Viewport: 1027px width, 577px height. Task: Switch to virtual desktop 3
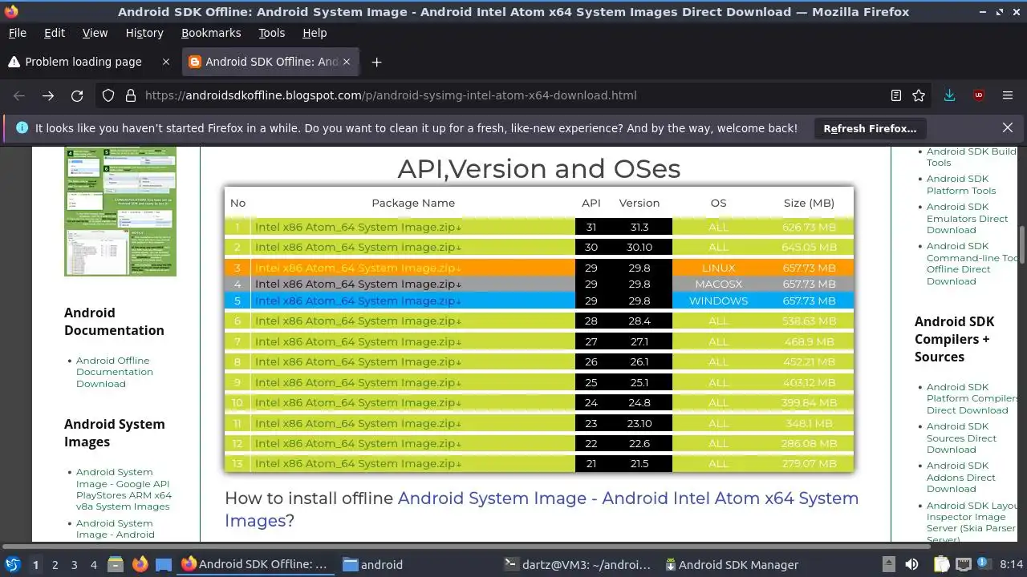click(74, 565)
